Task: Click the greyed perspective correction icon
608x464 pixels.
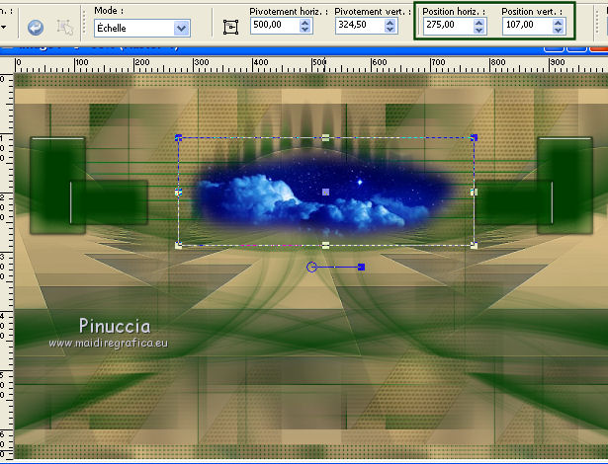Action: click(65, 27)
